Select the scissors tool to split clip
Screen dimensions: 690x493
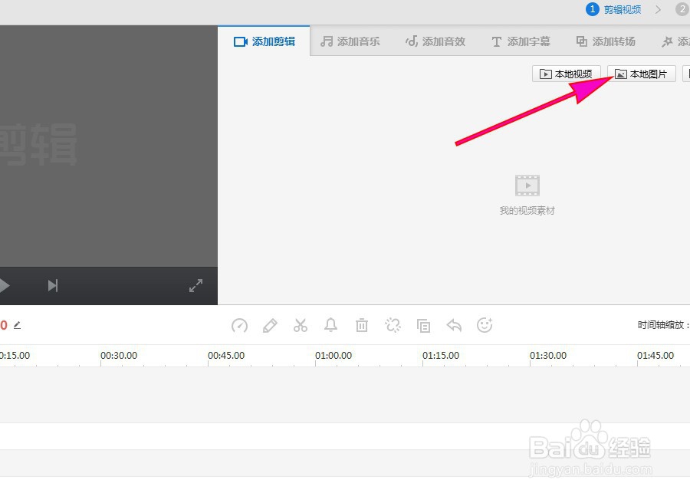click(301, 325)
